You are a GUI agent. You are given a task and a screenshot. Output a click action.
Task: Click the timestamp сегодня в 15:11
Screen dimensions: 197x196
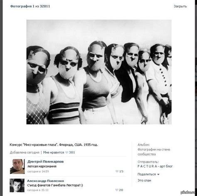(38, 190)
